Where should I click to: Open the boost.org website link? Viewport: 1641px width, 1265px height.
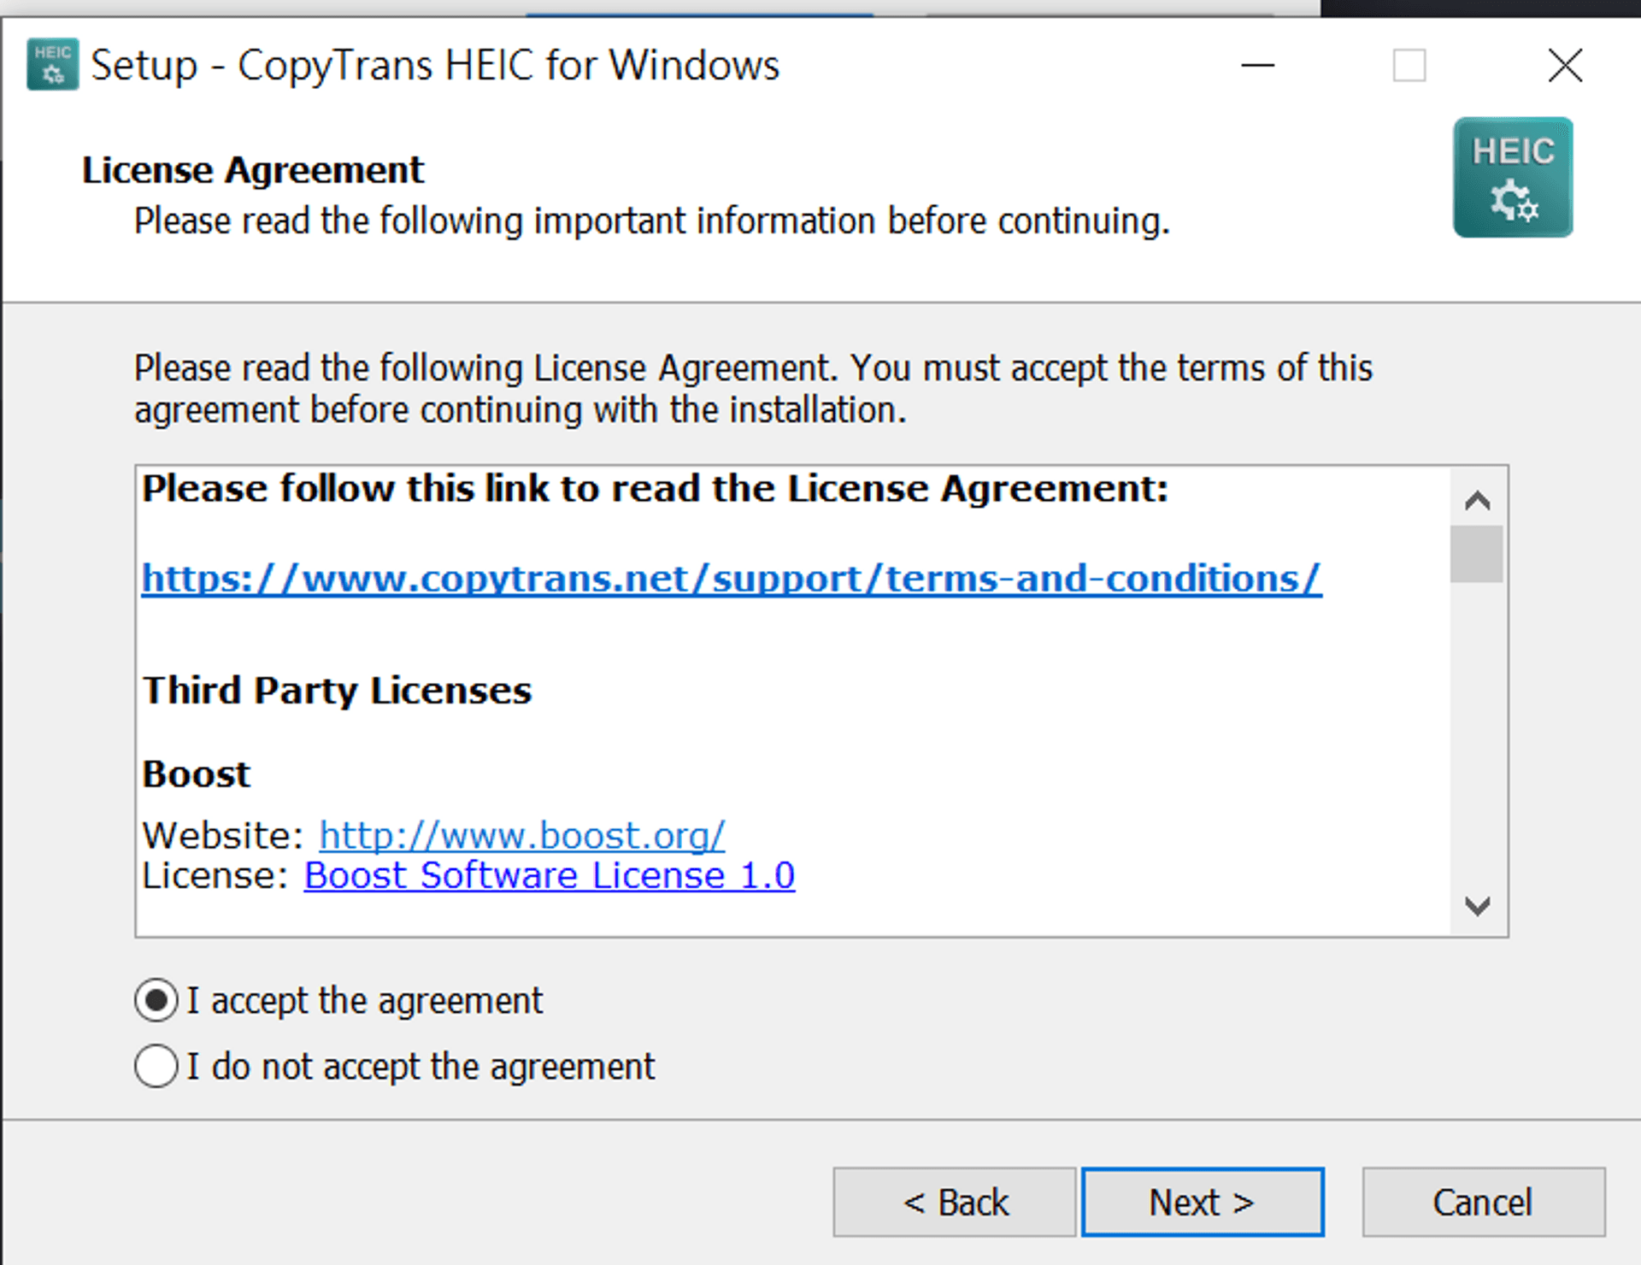521,835
